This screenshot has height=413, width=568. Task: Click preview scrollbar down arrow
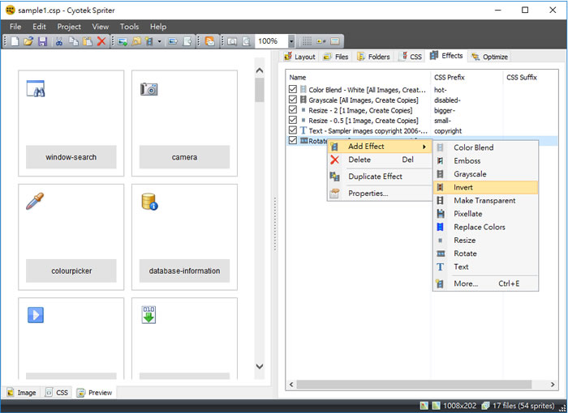pos(260,366)
